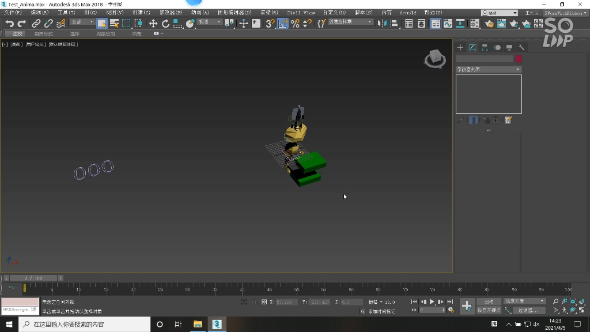Viewport: 590px width, 332px height.
Task: Select the Select and Move tool
Action: tap(153, 24)
